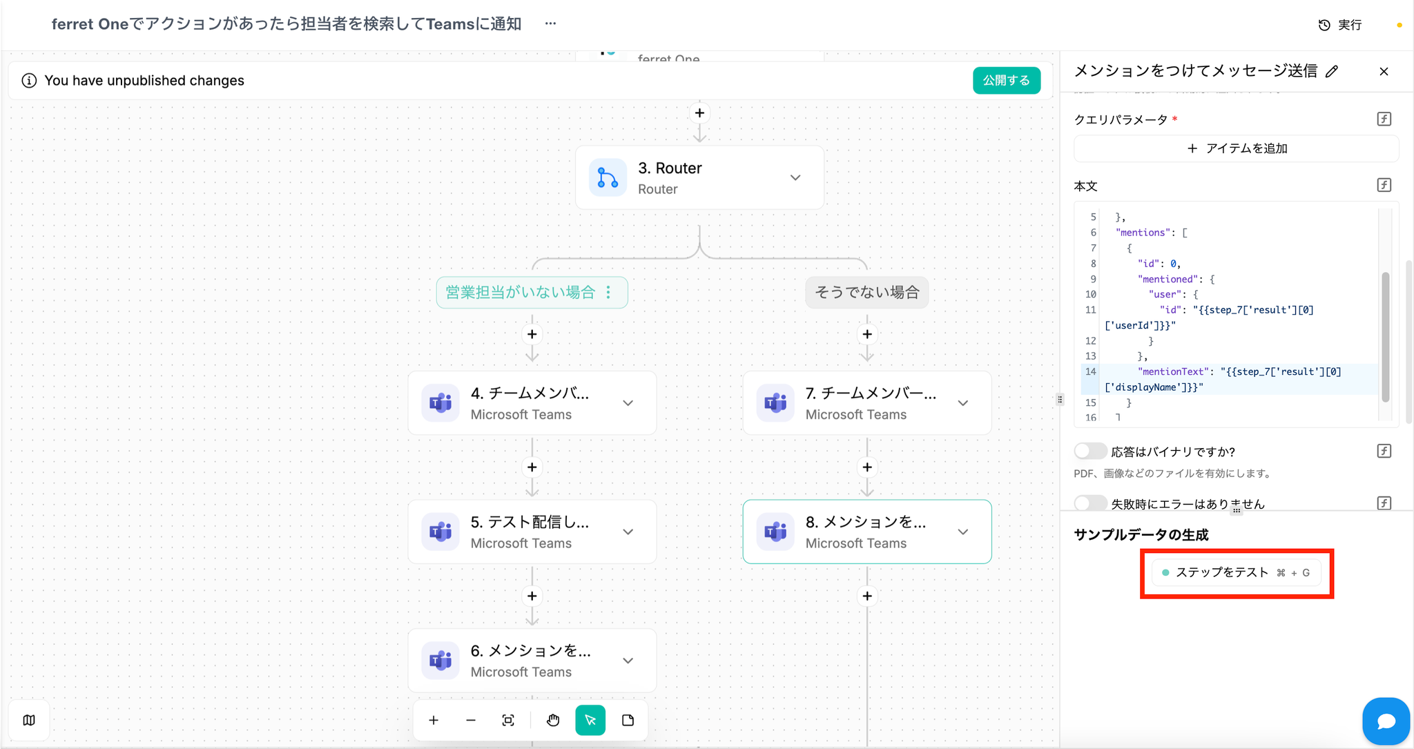Expand step 5 テスト配信 chevron
The width and height of the screenshot is (1414, 749).
[x=628, y=532]
